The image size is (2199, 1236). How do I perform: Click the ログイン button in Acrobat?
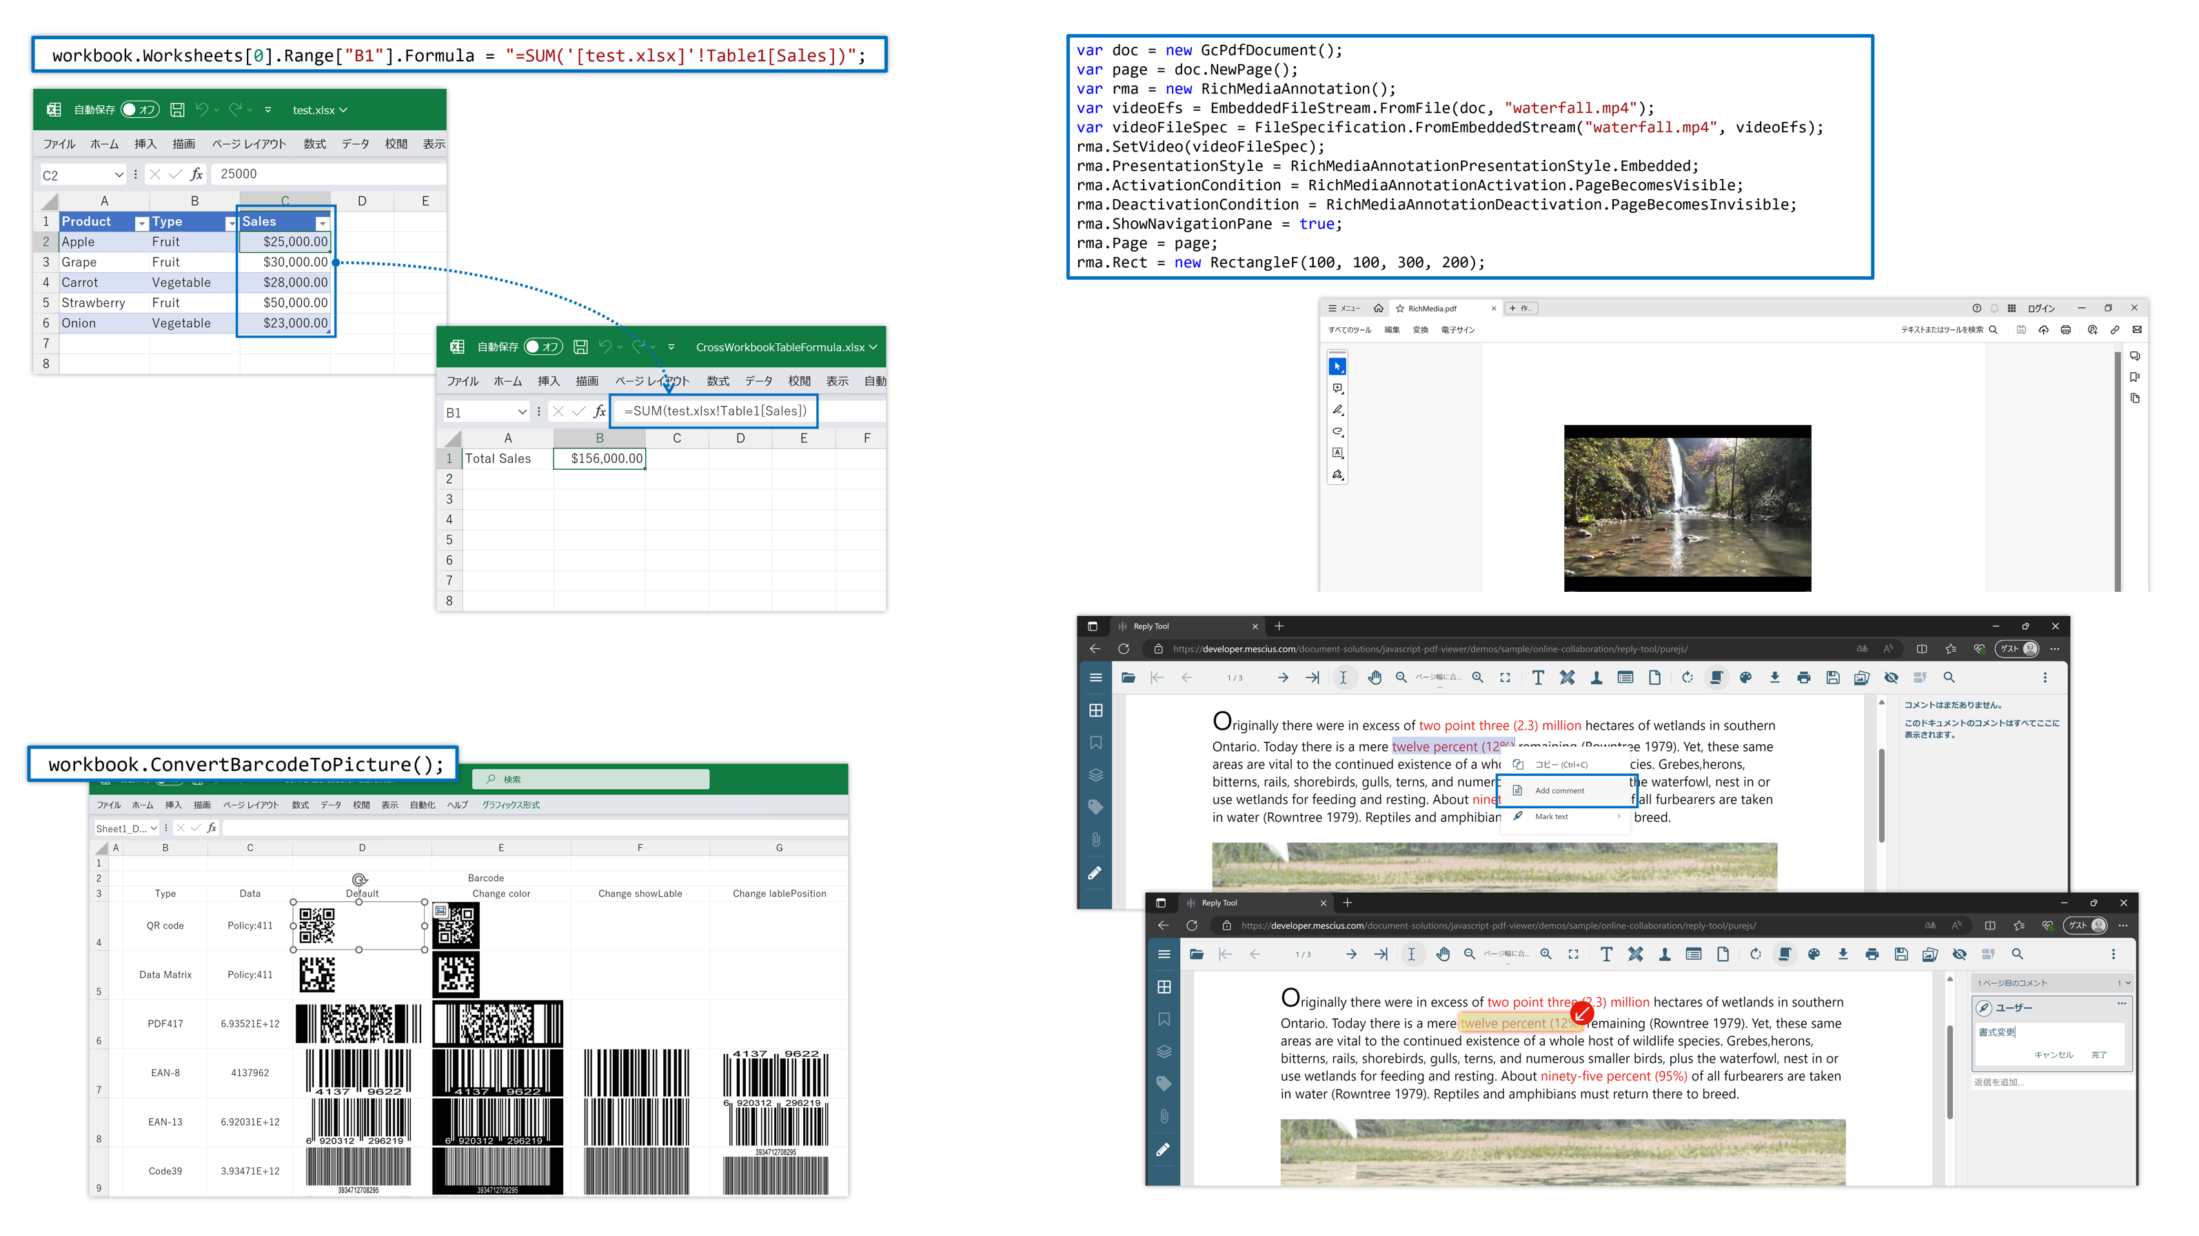coord(2042,309)
